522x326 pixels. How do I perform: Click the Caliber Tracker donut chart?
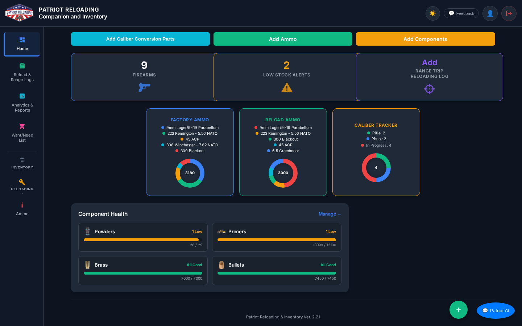tap(376, 168)
